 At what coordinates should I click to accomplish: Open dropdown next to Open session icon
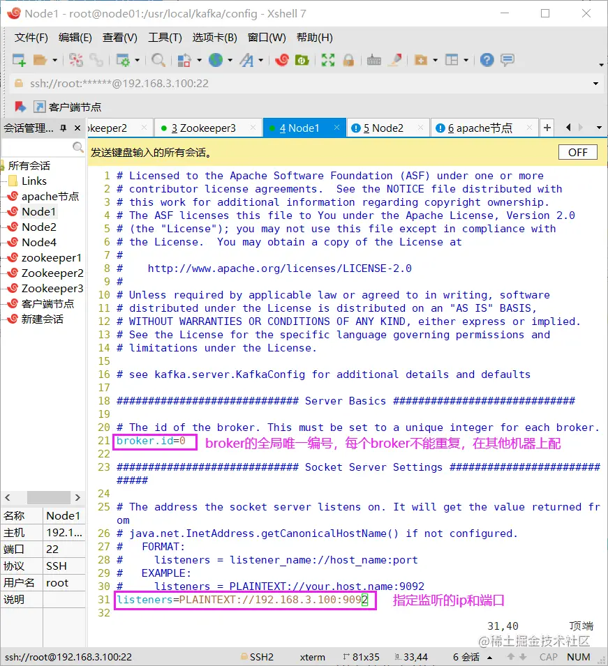[54, 60]
